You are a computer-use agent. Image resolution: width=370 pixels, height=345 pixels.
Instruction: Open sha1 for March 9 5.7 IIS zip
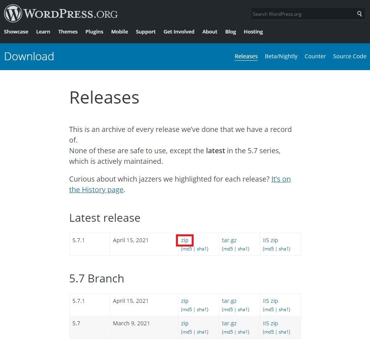pyautogui.click(x=284, y=332)
